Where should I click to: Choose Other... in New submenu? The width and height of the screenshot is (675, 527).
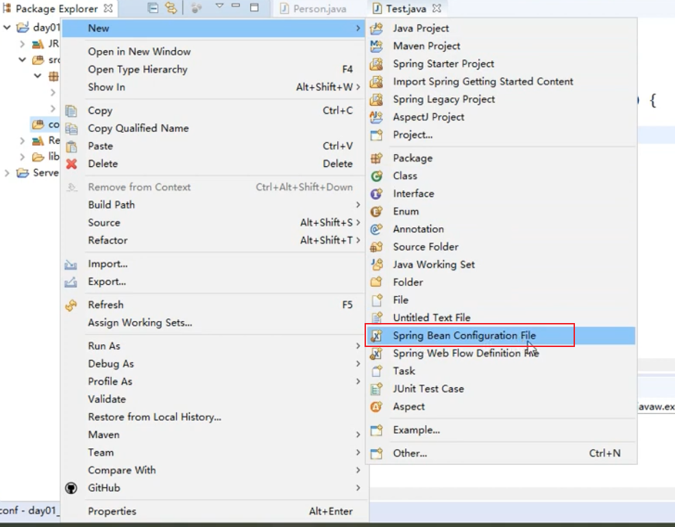coord(501,454)
